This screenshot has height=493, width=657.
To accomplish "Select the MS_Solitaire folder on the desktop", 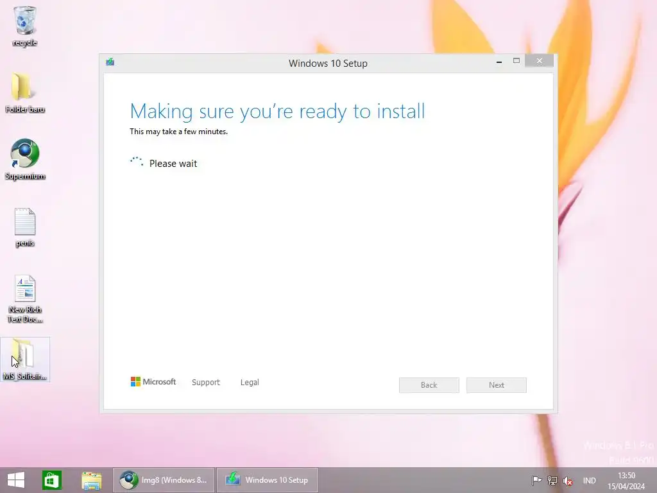I will 25,359.
